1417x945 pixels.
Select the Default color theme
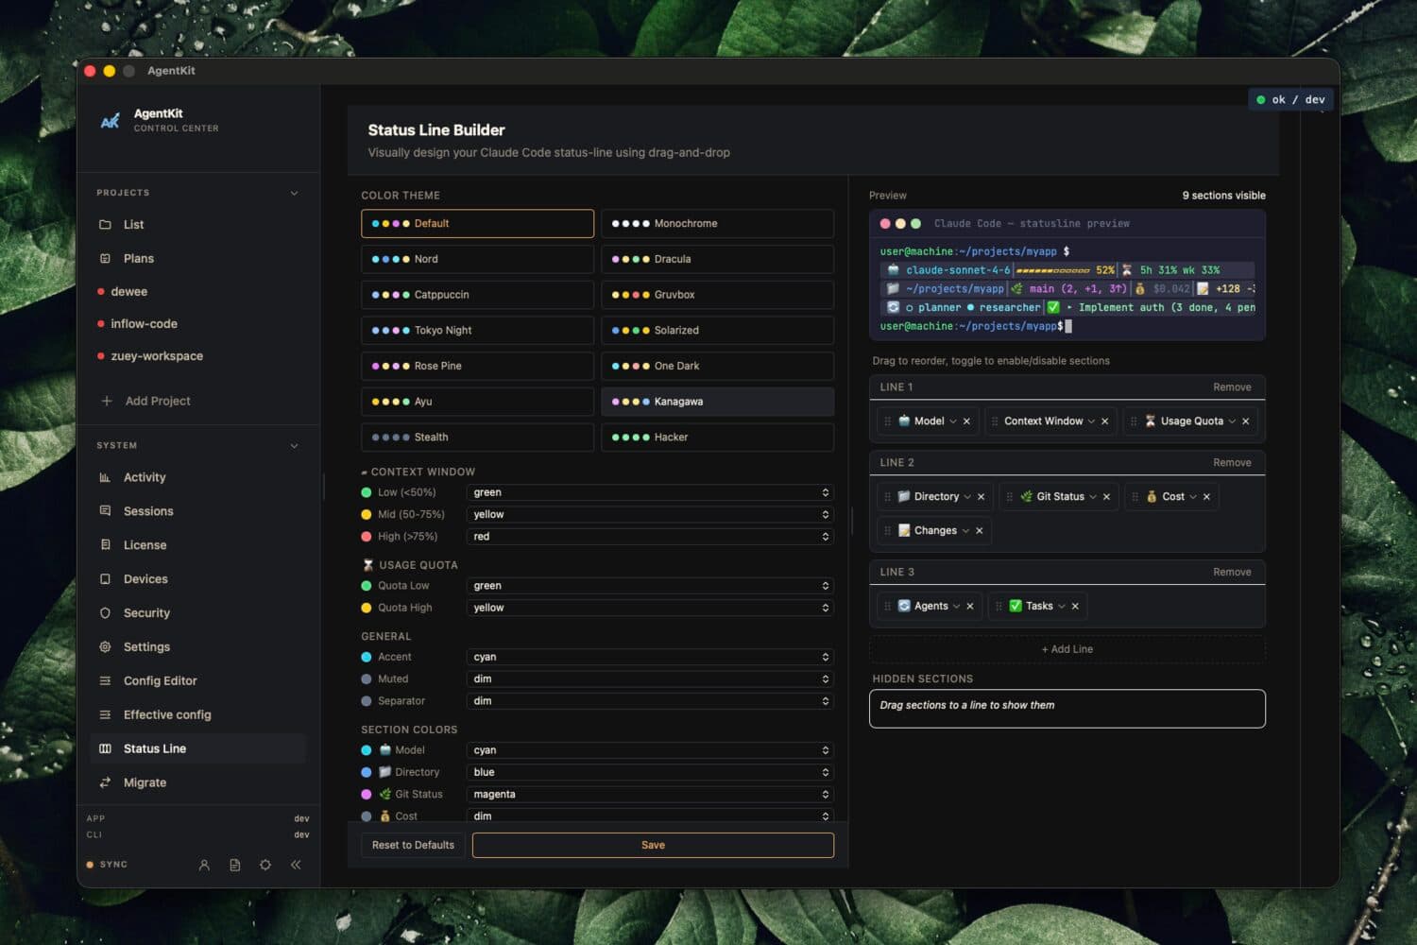click(x=477, y=223)
